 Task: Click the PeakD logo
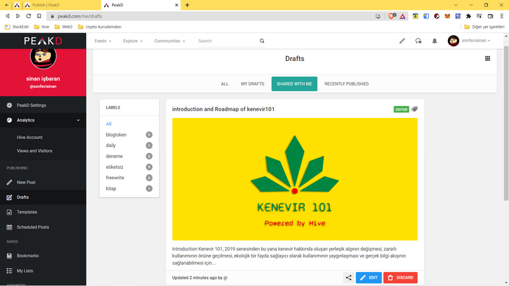tap(43, 41)
